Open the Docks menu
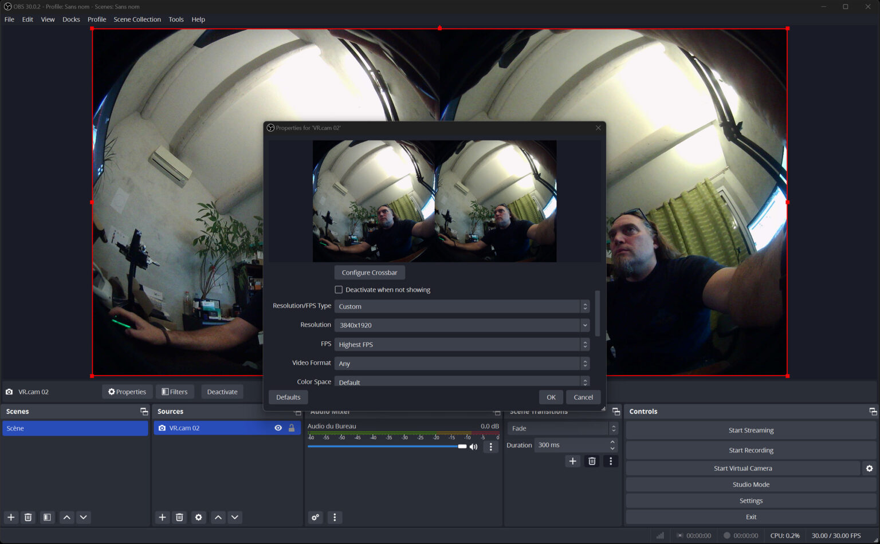Screen dimensions: 880x544 [71, 19]
